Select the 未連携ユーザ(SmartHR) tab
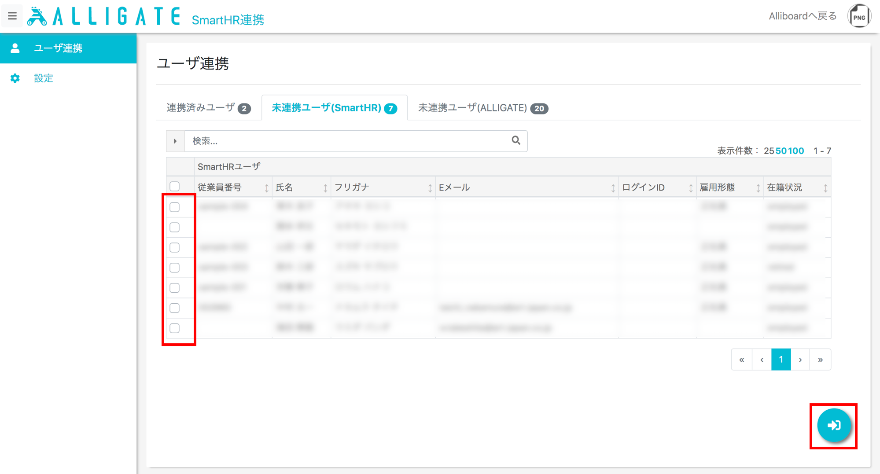 click(335, 108)
